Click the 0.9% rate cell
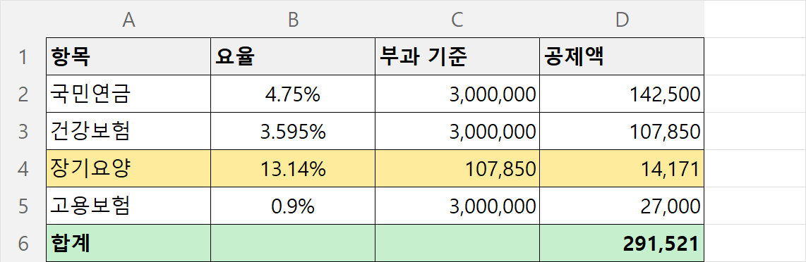The width and height of the screenshot is (806, 262). click(293, 206)
